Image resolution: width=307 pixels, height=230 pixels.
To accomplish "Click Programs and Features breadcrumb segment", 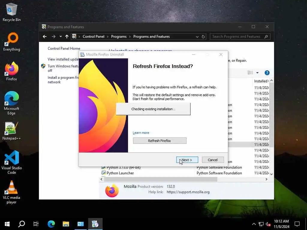I will [x=151, y=37].
